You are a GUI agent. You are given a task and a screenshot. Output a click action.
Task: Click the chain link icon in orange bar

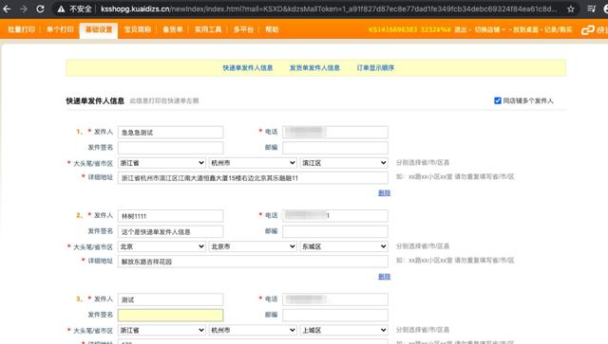(588, 29)
